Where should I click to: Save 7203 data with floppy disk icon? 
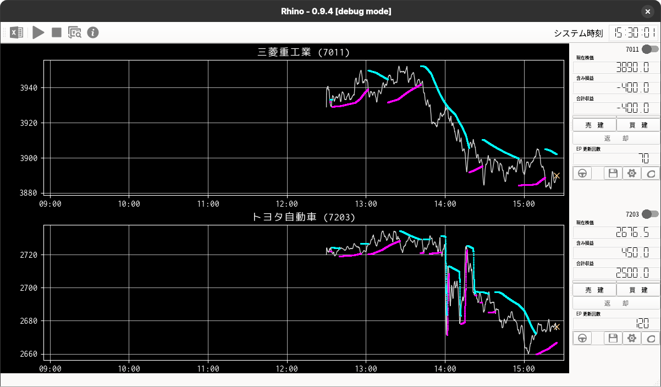pyautogui.click(x=613, y=338)
